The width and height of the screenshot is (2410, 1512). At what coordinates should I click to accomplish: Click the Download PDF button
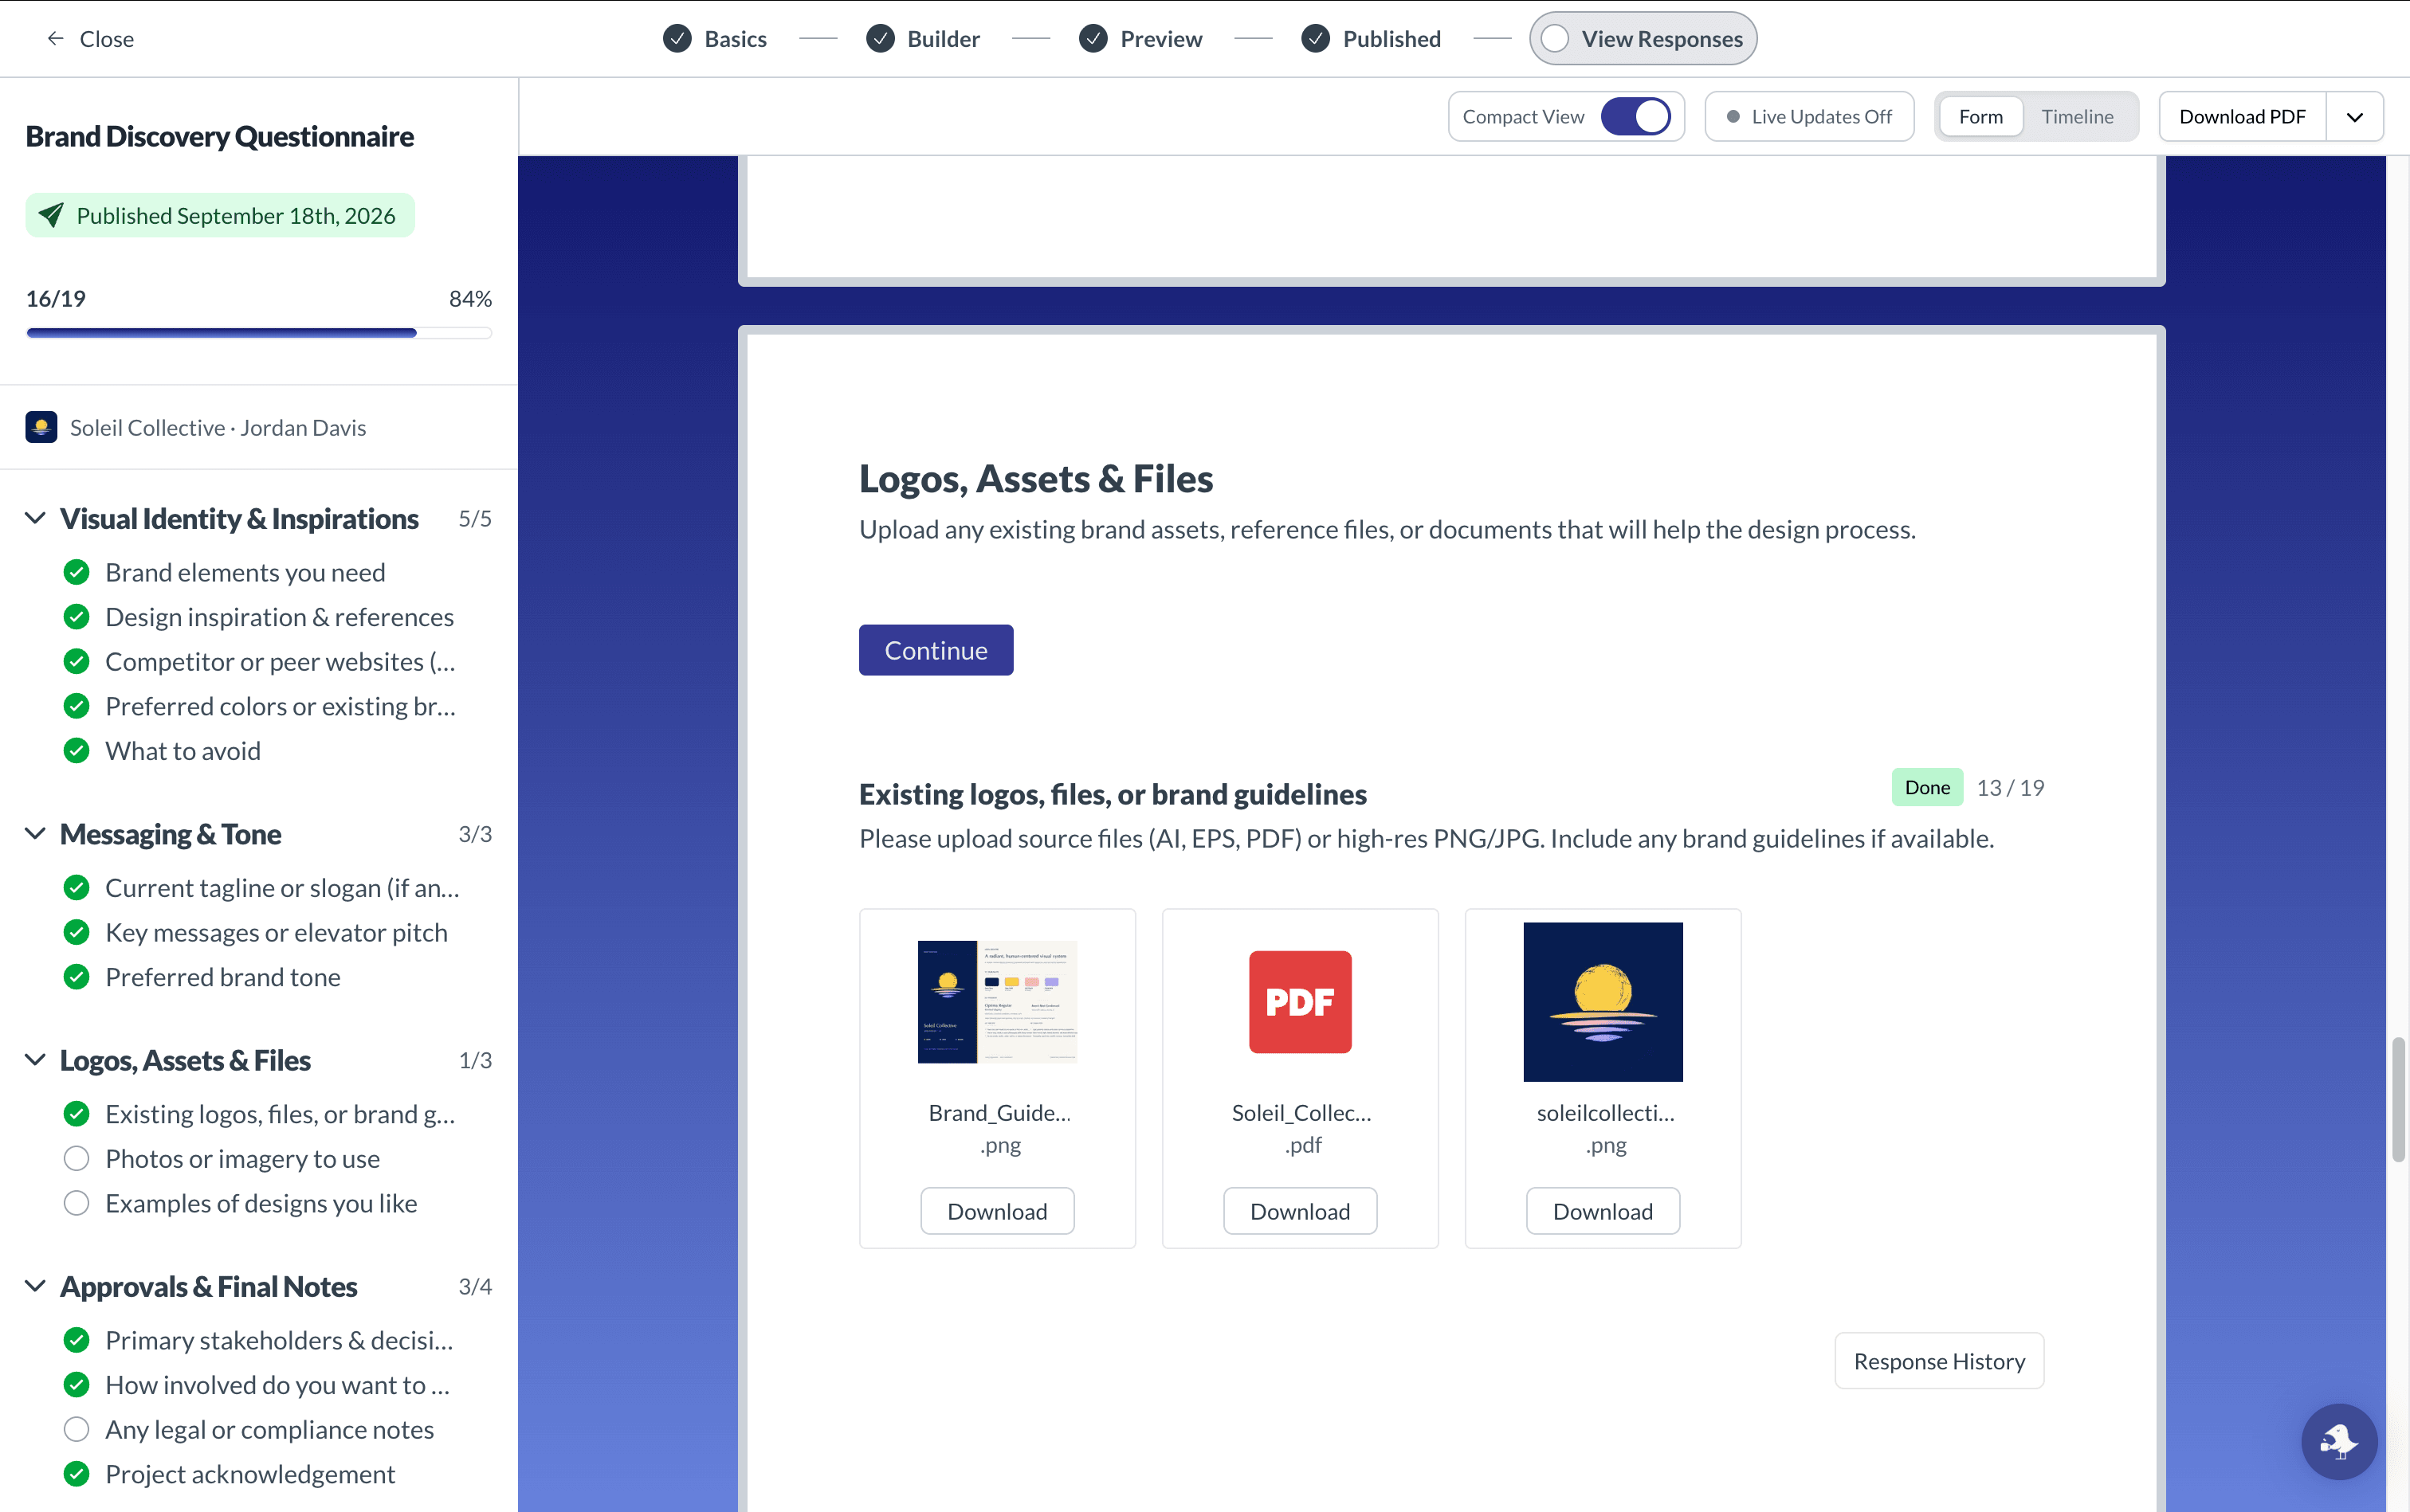[2242, 116]
